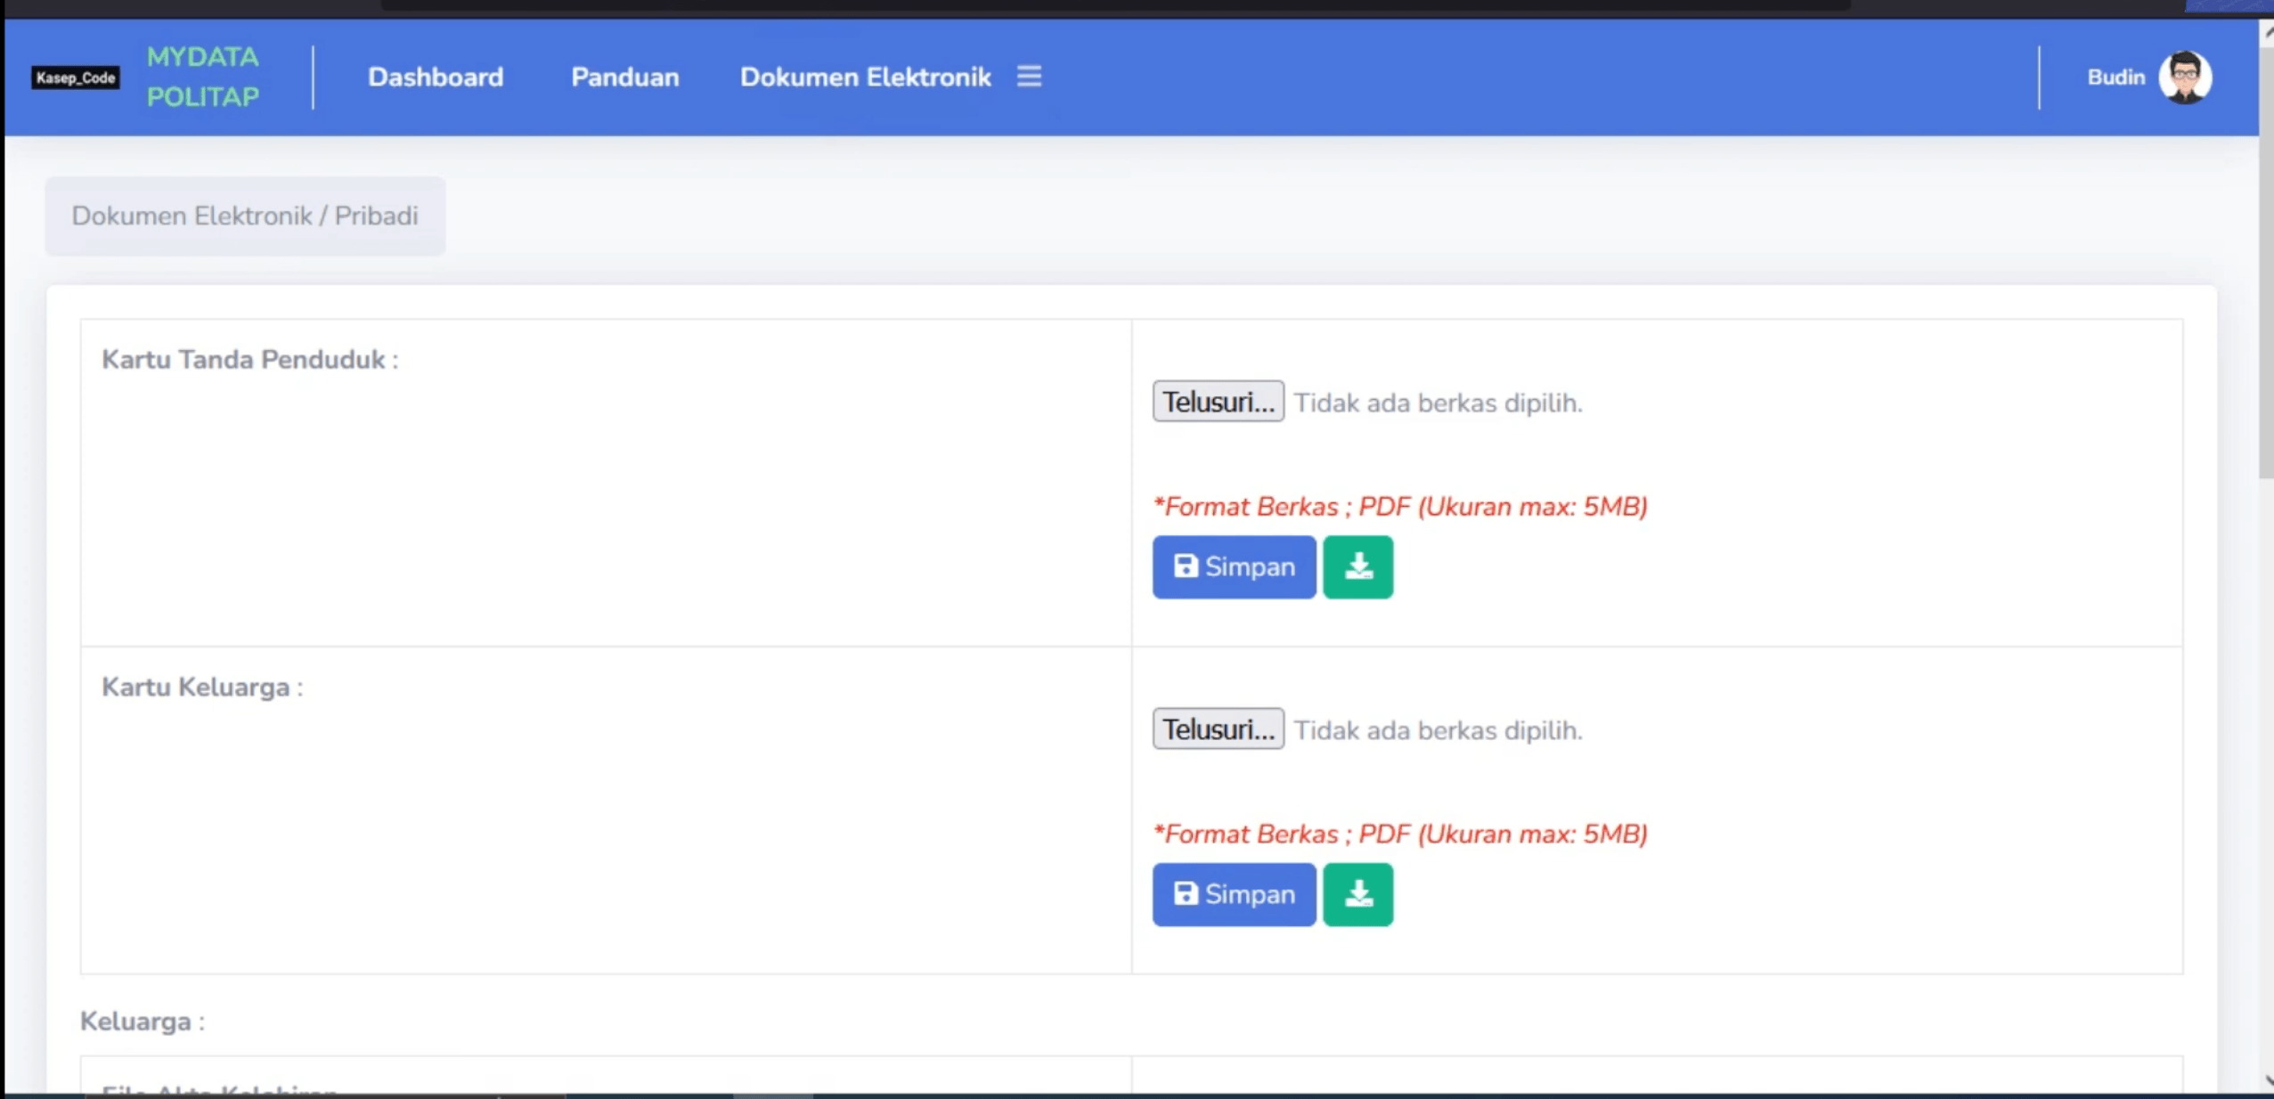
Task: Expand the hamburger menu icon
Action: click(x=1030, y=77)
